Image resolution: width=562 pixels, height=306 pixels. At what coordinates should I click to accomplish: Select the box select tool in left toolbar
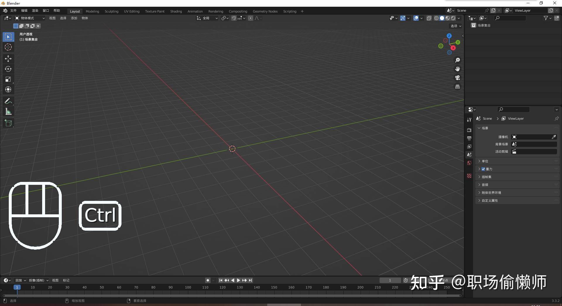coord(8,37)
